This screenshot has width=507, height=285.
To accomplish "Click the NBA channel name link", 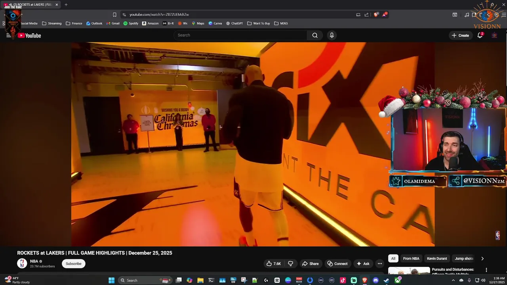I will [x=34, y=261].
